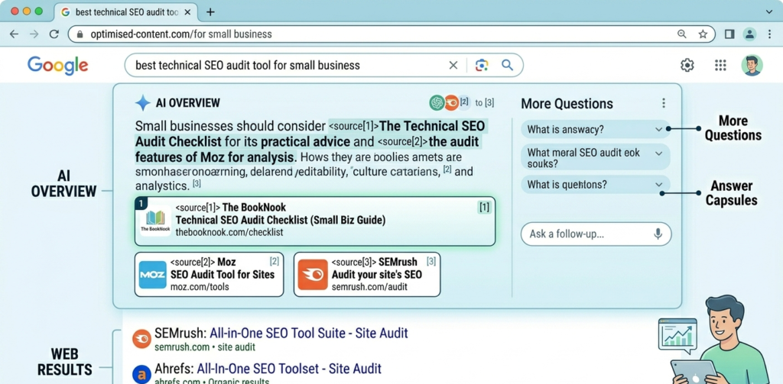Click The BookNook logo thumbnail
Viewport: 783px width, 384px height.
(155, 221)
